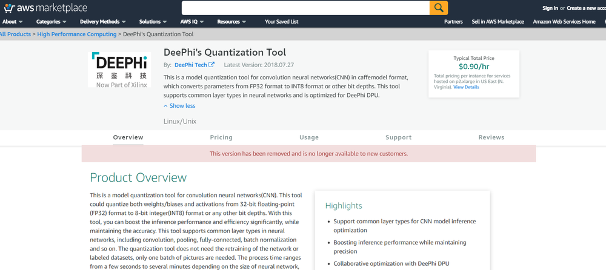Open the Delivery Methods dropdown
The width and height of the screenshot is (606, 270).
(103, 22)
